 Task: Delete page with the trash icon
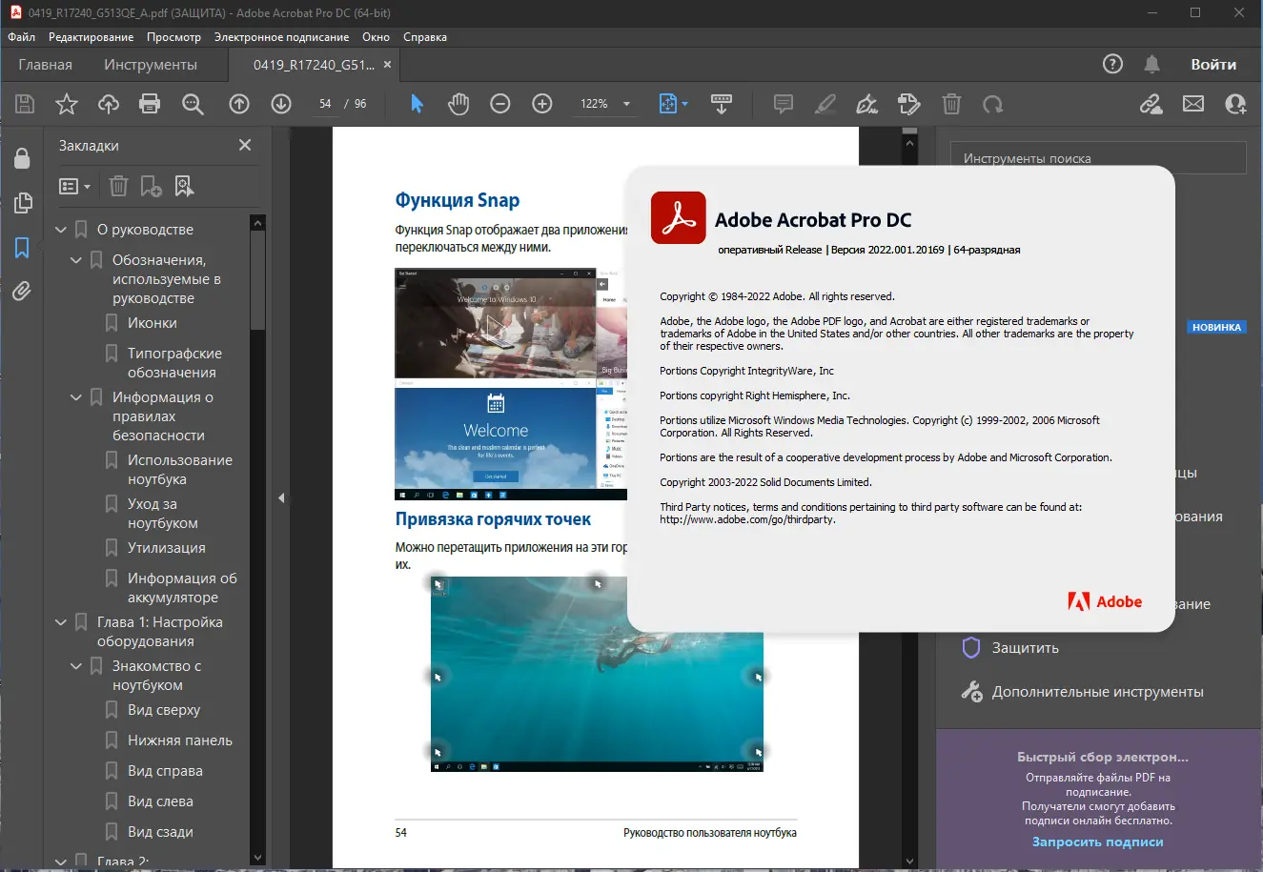[951, 104]
